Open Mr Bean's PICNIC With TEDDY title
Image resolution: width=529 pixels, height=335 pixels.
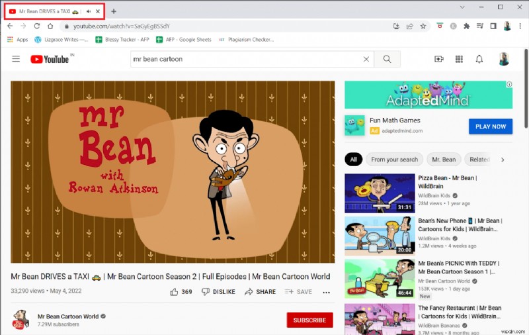(x=459, y=267)
